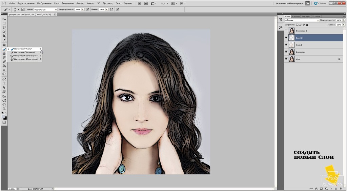Select the Move tool

pyautogui.click(x=4, y=19)
